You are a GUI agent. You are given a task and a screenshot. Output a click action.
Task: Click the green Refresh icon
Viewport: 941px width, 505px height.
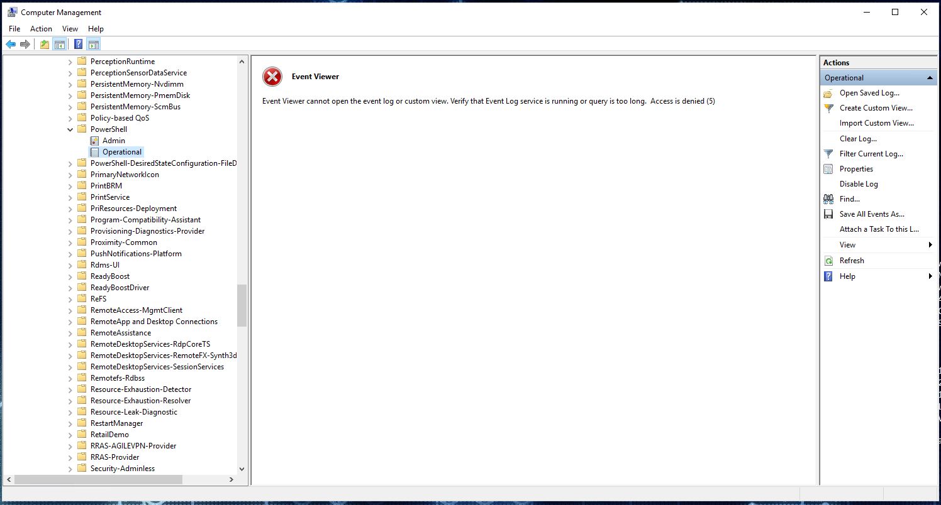point(828,261)
